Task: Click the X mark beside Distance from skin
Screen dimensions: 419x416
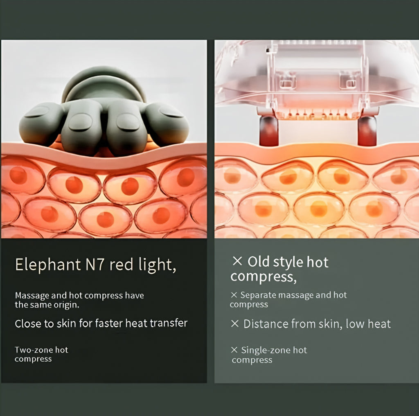Action: 234,324
